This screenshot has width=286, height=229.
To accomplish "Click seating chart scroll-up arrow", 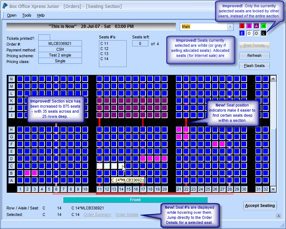I will tap(273, 79).
